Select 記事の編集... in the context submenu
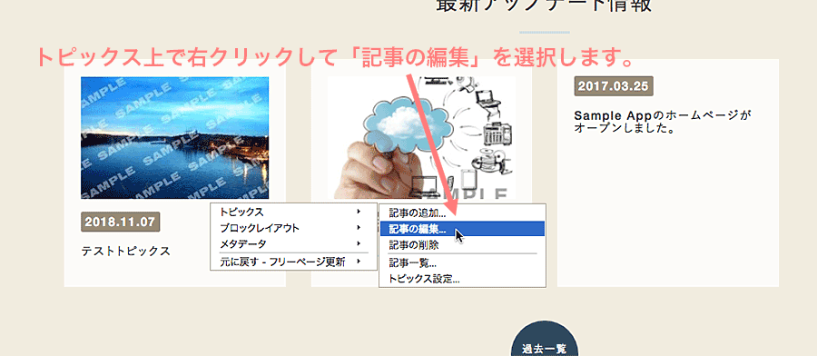The height and width of the screenshot is (356, 817). (462, 229)
